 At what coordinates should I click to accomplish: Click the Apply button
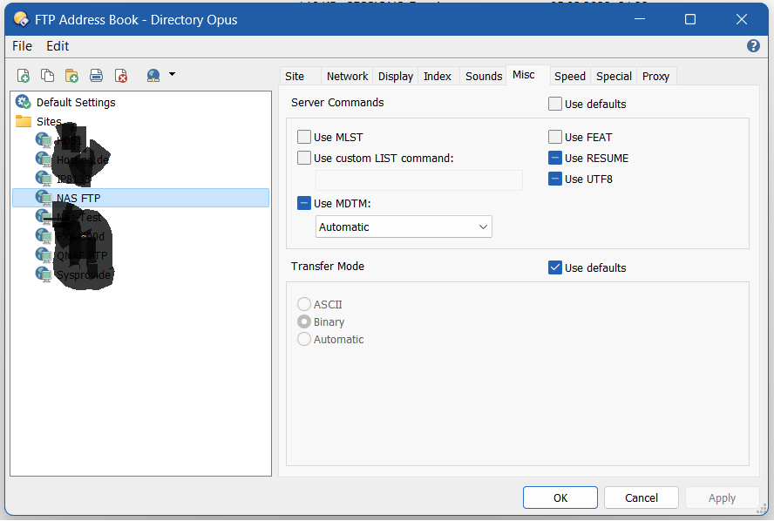point(723,497)
